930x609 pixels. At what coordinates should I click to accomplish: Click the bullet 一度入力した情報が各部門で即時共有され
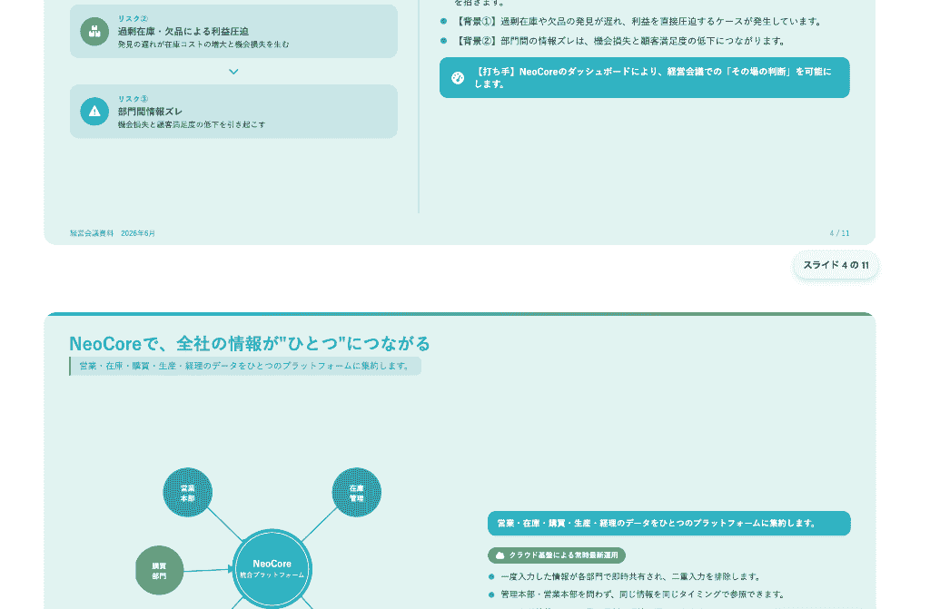625,576
